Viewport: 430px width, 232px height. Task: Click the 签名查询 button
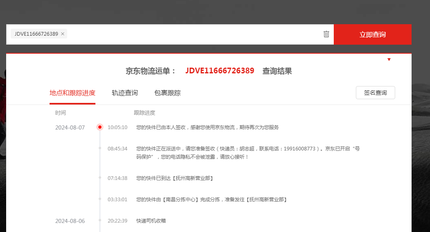(376, 93)
